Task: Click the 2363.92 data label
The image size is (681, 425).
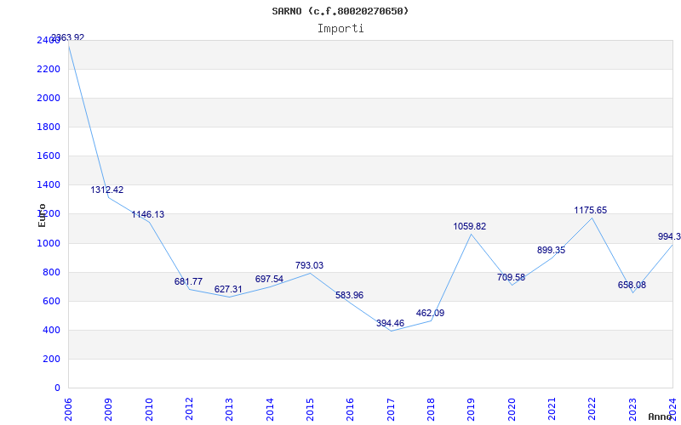Action: [x=68, y=37]
